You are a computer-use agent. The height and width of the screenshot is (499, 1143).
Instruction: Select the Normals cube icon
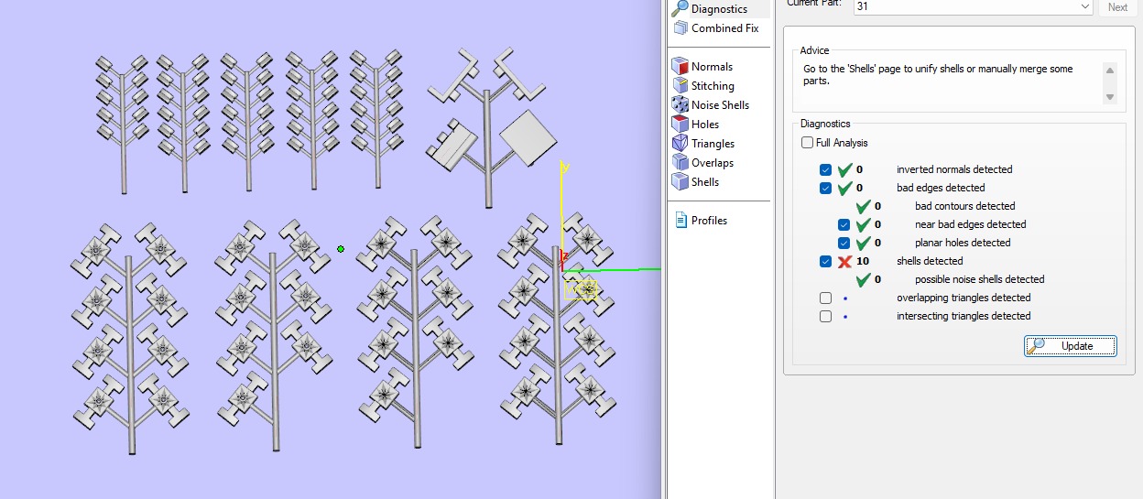click(x=680, y=66)
